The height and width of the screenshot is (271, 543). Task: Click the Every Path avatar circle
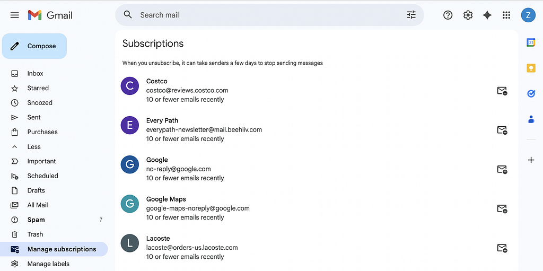coord(130,125)
